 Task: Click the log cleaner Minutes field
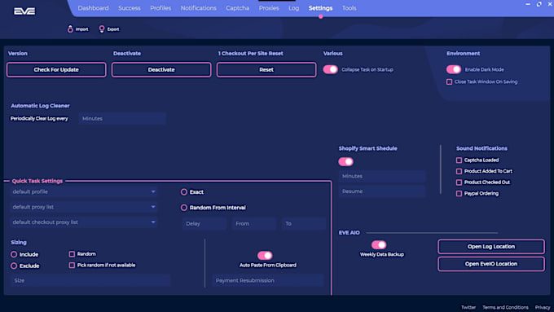(122, 118)
